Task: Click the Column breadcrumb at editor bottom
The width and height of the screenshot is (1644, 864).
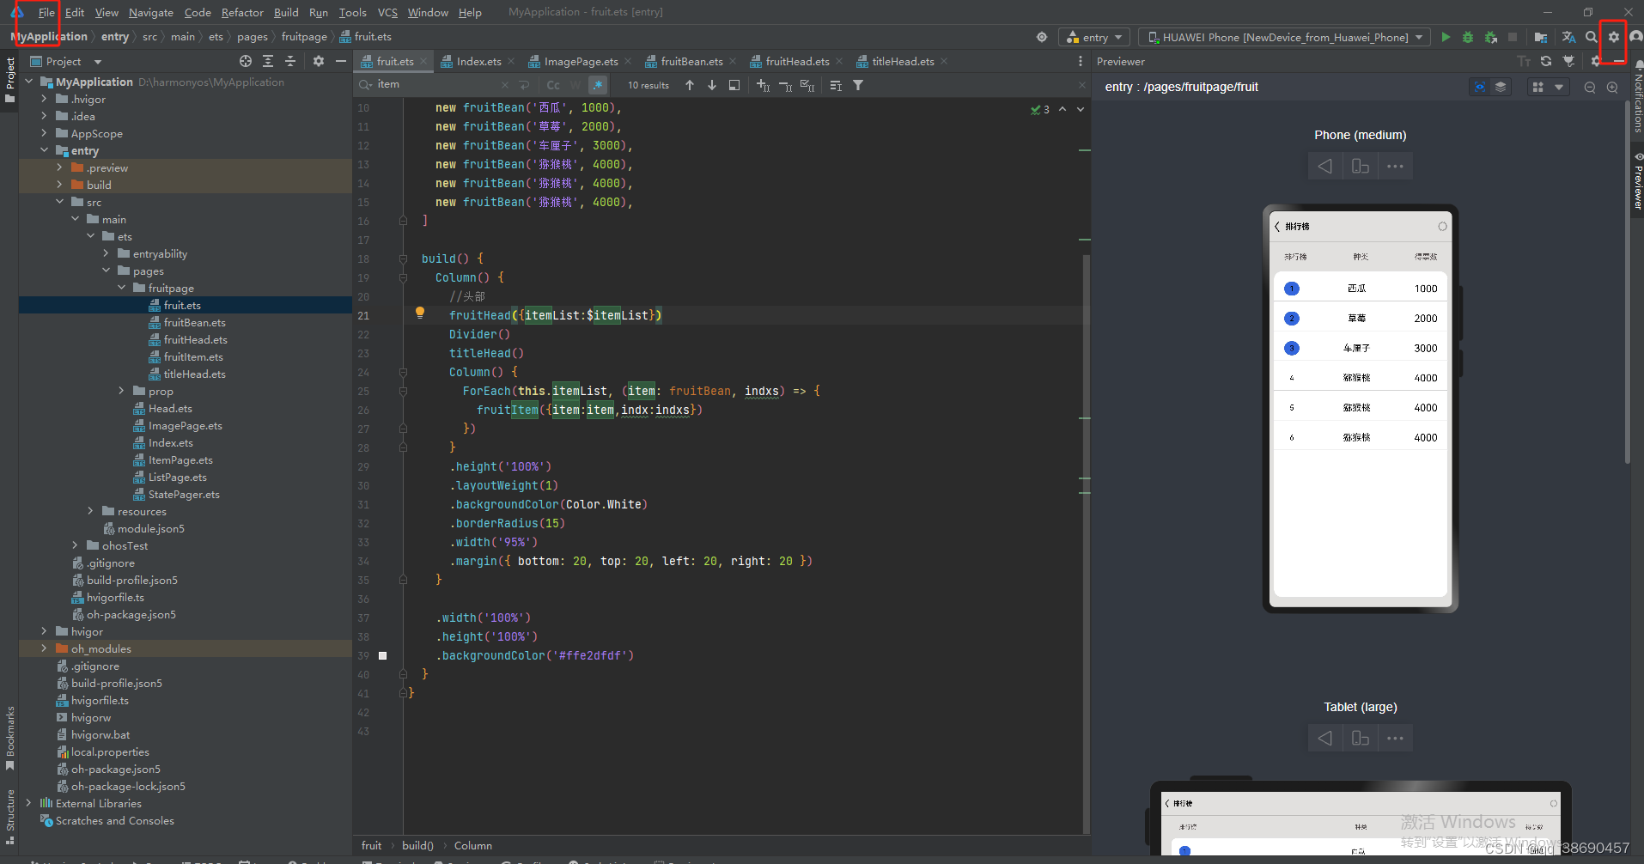Action: (473, 846)
